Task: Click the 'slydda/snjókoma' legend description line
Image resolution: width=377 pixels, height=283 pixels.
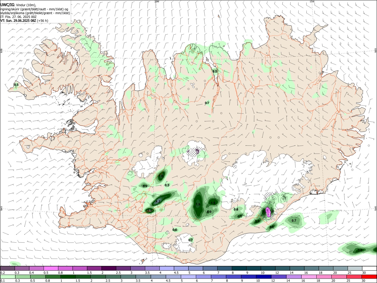Action: click(35, 13)
